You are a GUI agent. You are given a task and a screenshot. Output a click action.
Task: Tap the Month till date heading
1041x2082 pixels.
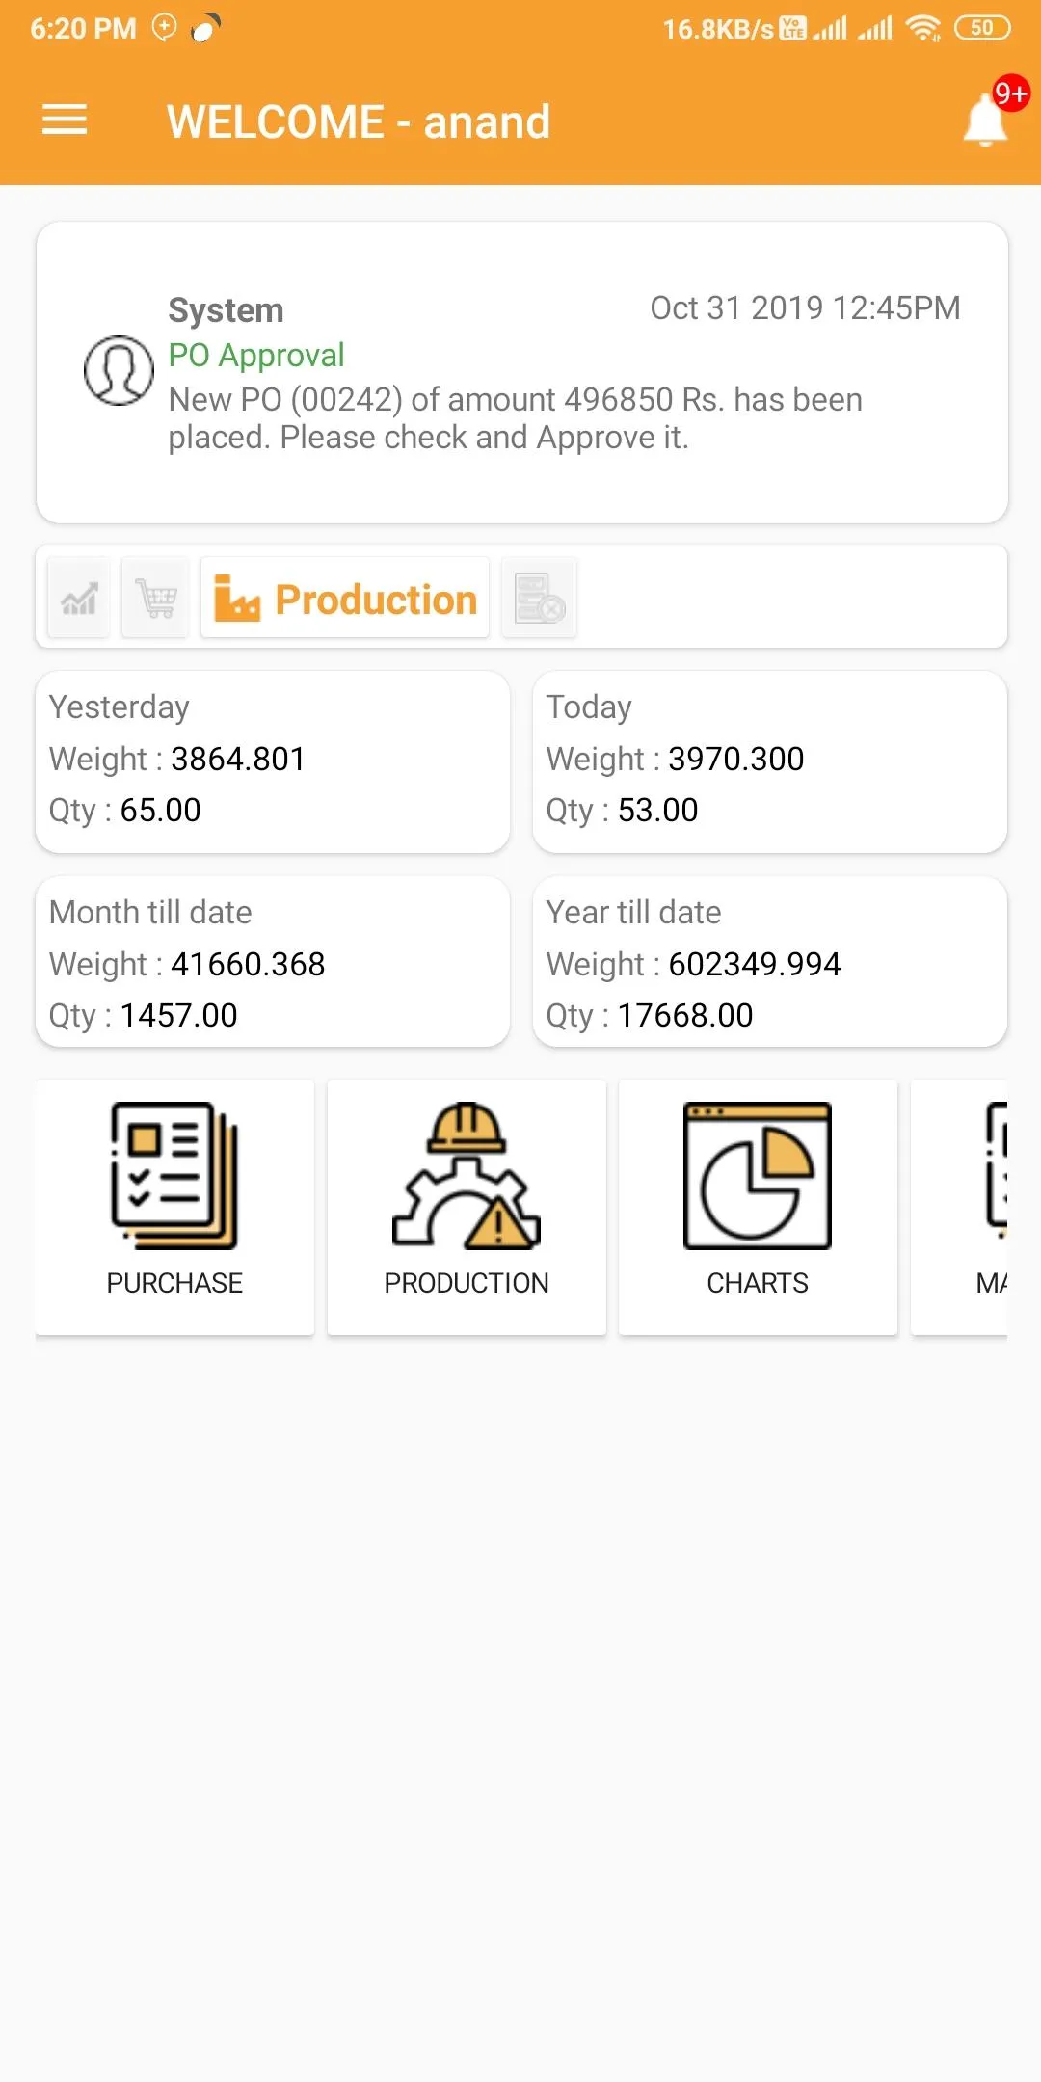(150, 913)
